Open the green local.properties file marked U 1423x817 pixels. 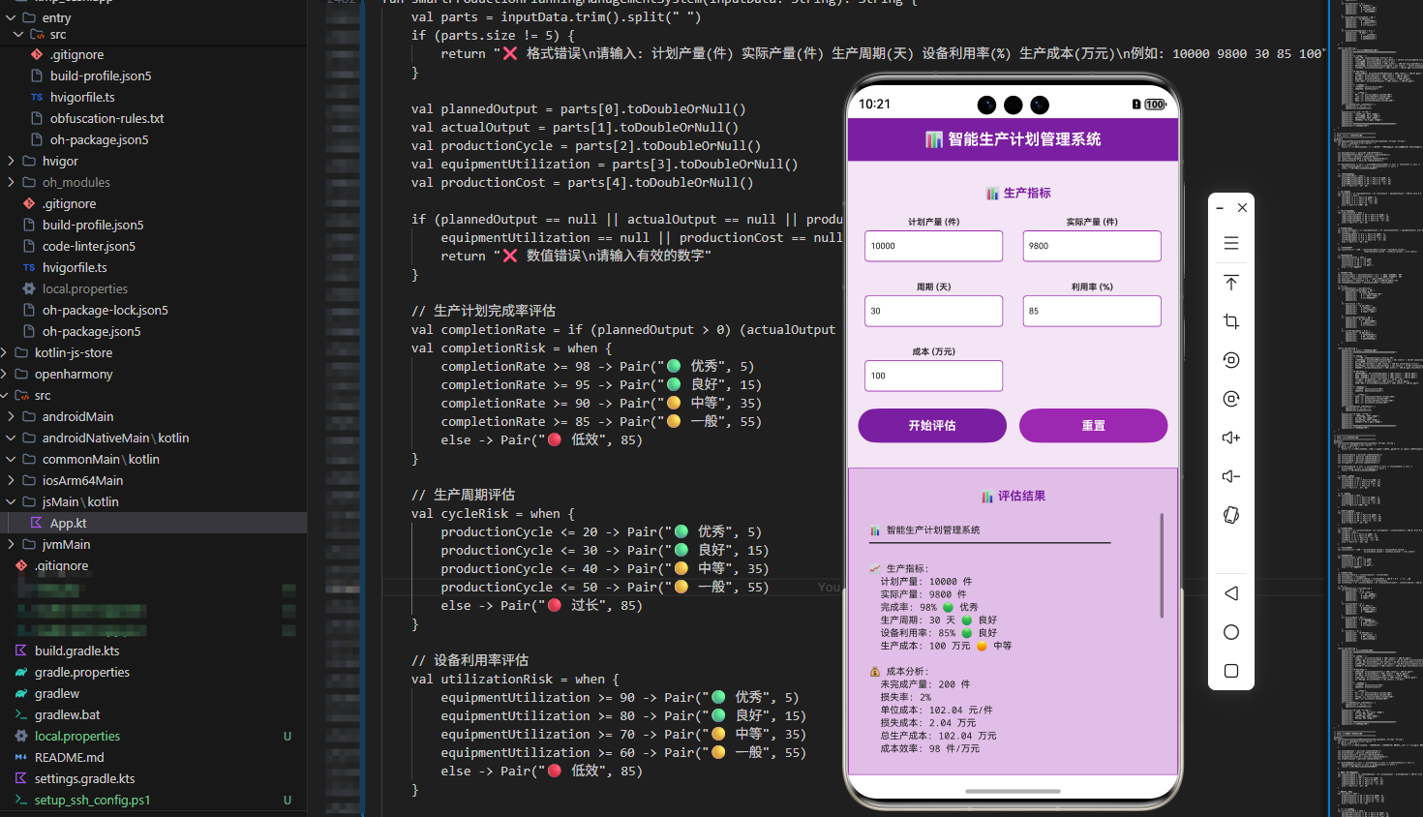point(77,736)
